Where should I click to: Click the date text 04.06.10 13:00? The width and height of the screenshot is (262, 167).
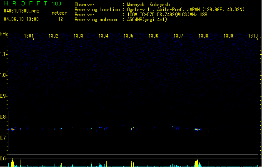coord(21,19)
